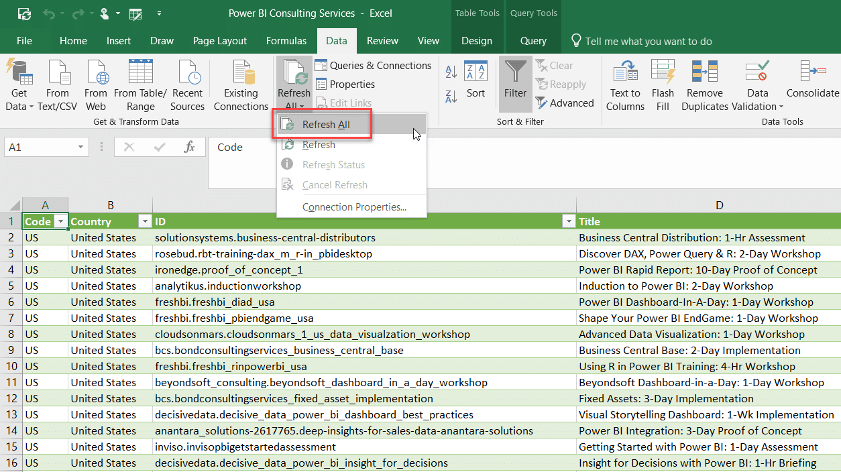
Task: Select Refresh All in dropdown menu
Action: coord(351,125)
